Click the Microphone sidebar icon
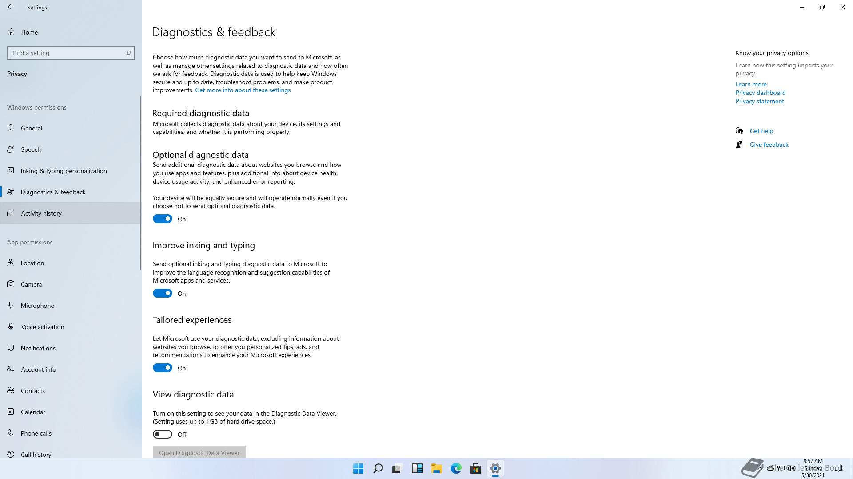Viewport: 853px width, 479px height. pyautogui.click(x=11, y=306)
